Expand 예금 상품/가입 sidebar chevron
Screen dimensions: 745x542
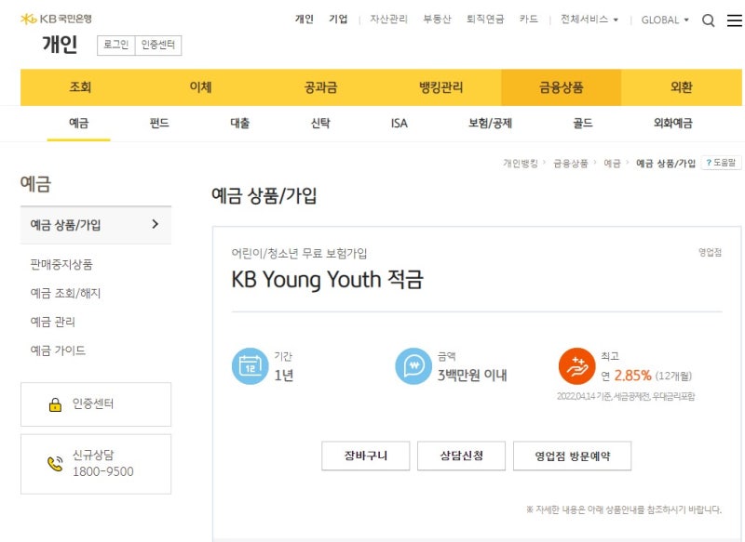[155, 224]
